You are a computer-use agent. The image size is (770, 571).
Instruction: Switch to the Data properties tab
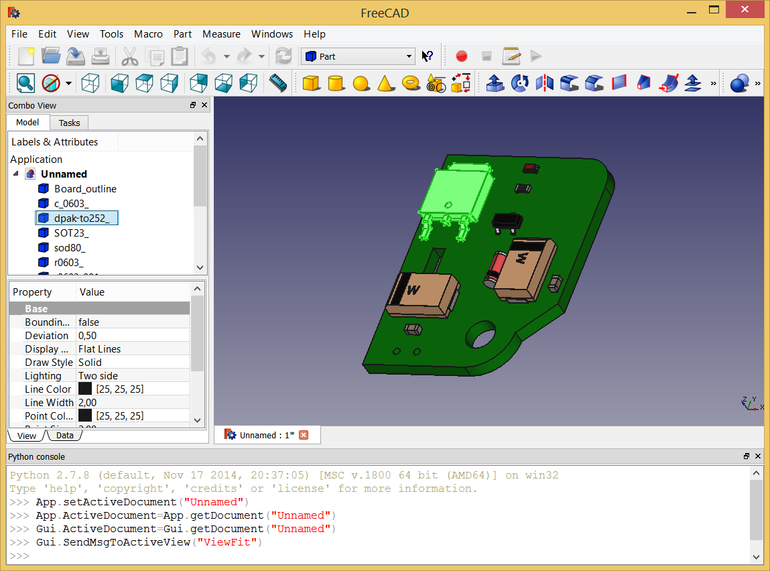click(64, 436)
